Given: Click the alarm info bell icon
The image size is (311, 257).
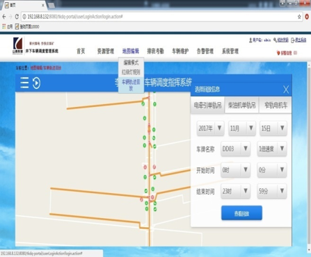Looking at the screenshot, I should (278, 53).
